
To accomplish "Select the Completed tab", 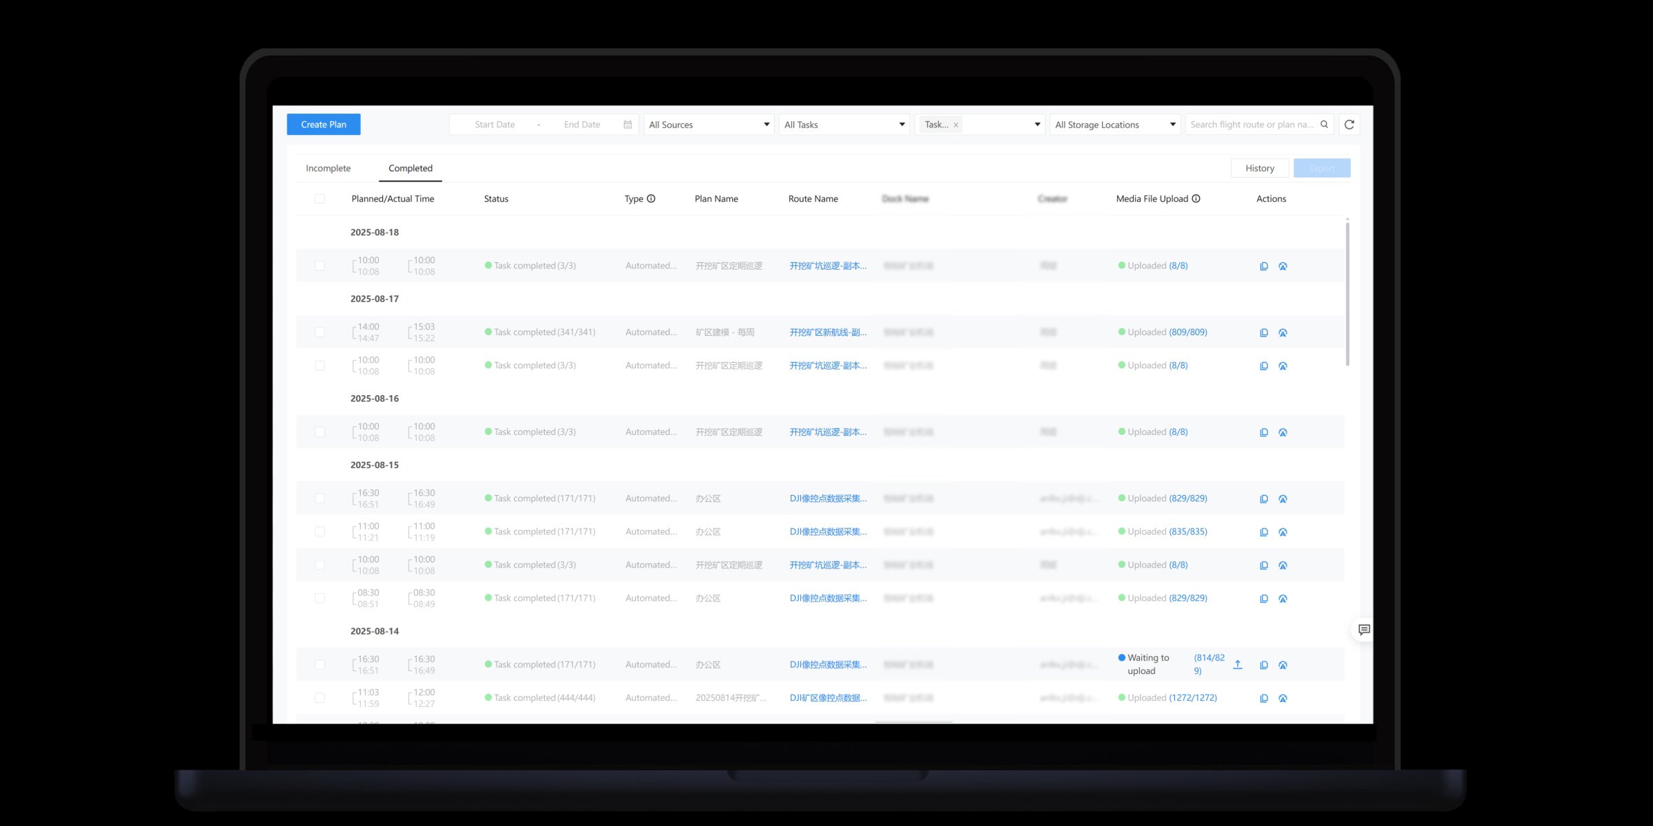I will click(410, 169).
